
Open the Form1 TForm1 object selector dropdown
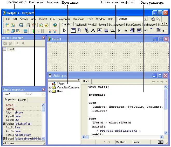(x=43, y=94)
